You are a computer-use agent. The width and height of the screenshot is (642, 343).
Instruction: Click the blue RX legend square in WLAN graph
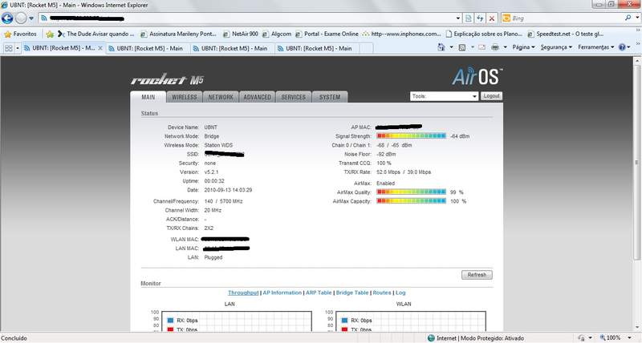pos(344,321)
